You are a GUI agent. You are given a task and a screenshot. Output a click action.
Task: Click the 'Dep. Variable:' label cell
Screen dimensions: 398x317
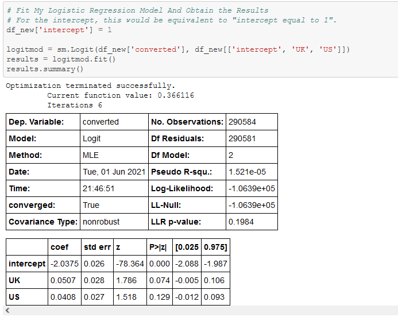click(x=43, y=122)
